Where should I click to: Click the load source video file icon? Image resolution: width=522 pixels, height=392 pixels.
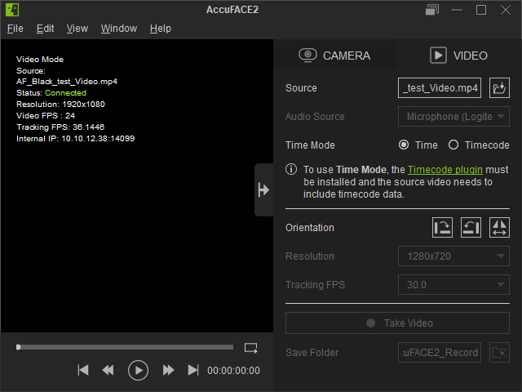click(499, 88)
